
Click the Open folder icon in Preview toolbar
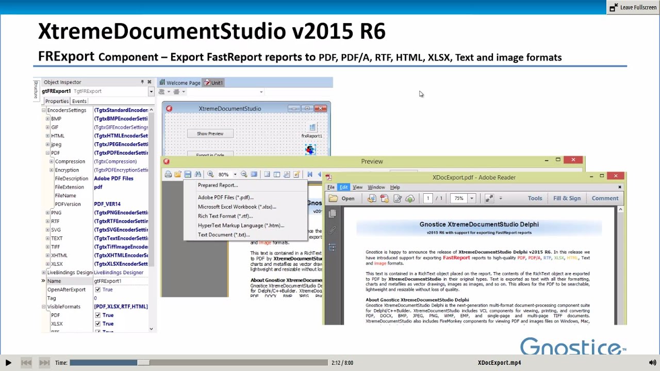click(x=178, y=175)
